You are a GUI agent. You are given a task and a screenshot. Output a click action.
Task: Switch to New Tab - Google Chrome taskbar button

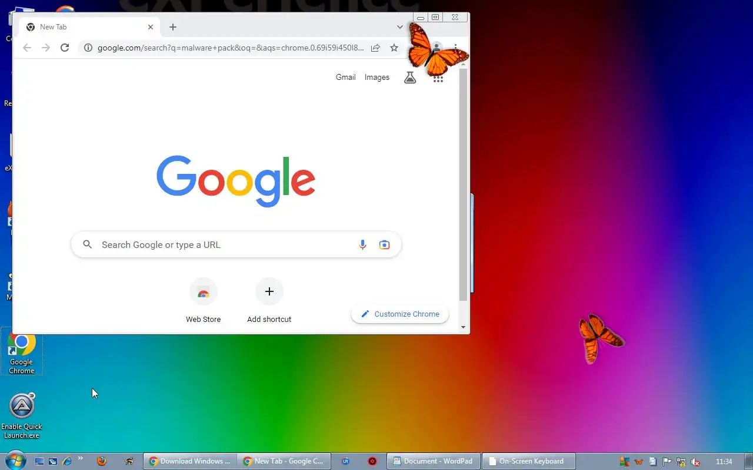tap(284, 461)
